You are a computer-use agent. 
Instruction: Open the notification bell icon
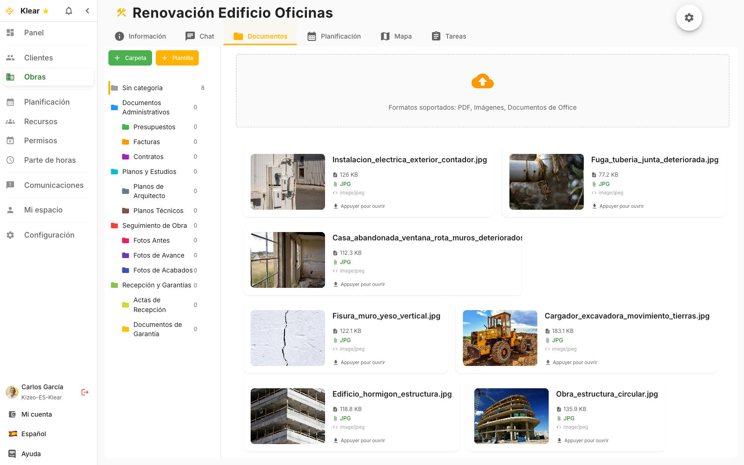click(68, 10)
